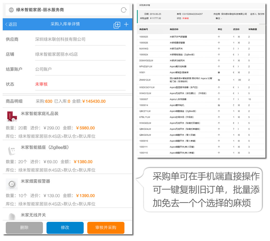The height and width of the screenshot is (241, 270).
Task: Click the 采购数量 column header
Action: tap(253, 29)
